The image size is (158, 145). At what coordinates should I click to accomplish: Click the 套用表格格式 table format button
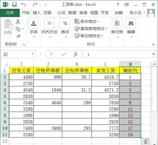click(x=91, y=29)
